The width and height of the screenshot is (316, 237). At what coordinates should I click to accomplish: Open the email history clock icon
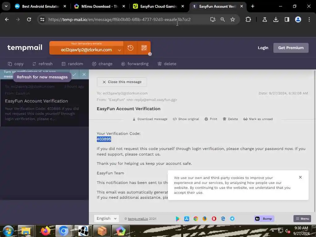pyautogui.click(x=131, y=48)
